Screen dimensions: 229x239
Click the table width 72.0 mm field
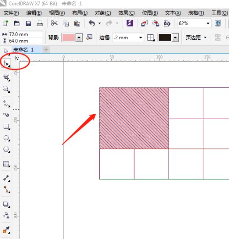click(25, 34)
